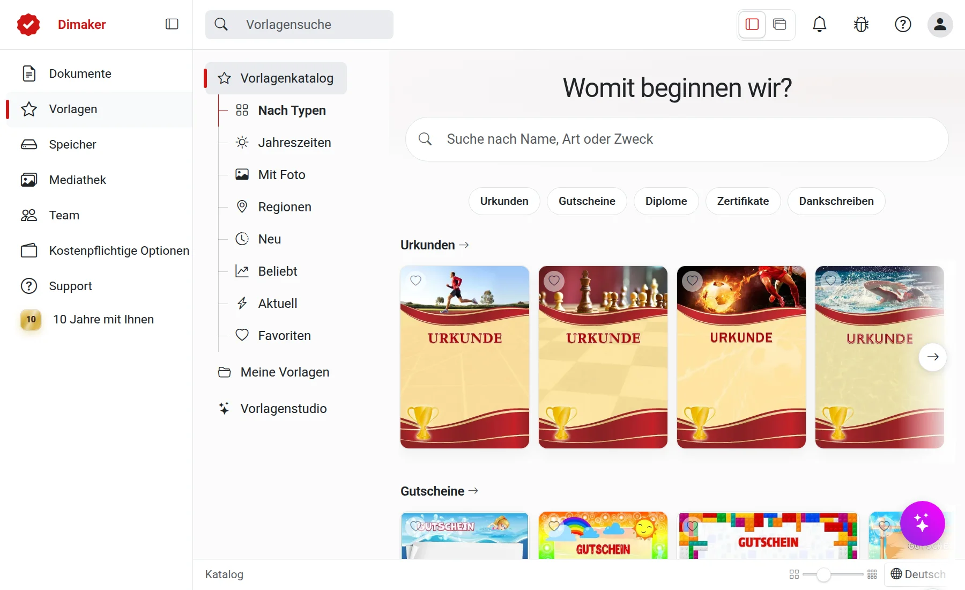Collapse the Vorlagenkatalog tree node
965x590 pixels.
tap(276, 78)
